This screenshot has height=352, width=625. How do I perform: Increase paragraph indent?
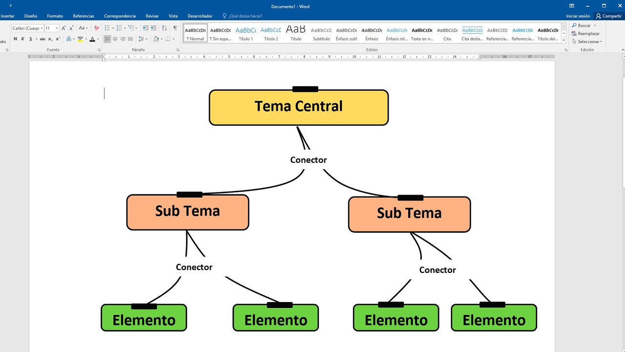[153, 28]
